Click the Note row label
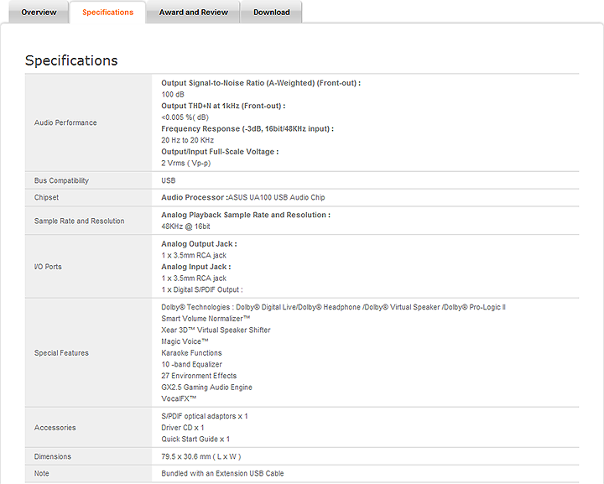 [42, 473]
